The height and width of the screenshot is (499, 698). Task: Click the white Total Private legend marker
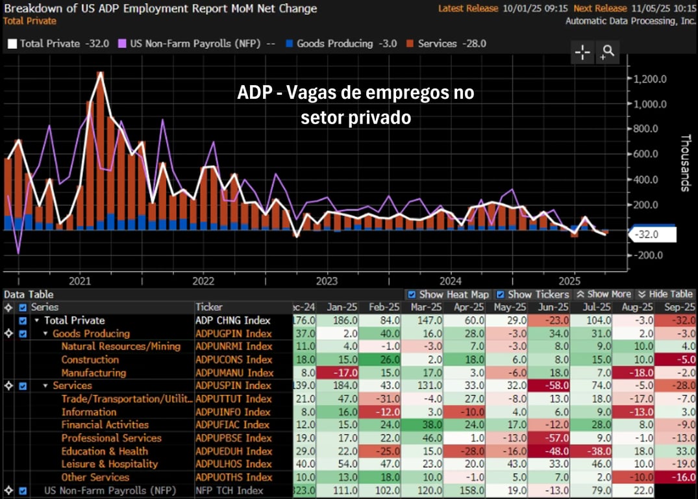tap(12, 44)
